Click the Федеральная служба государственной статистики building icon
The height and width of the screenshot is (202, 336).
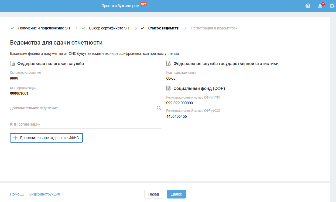[169, 63]
